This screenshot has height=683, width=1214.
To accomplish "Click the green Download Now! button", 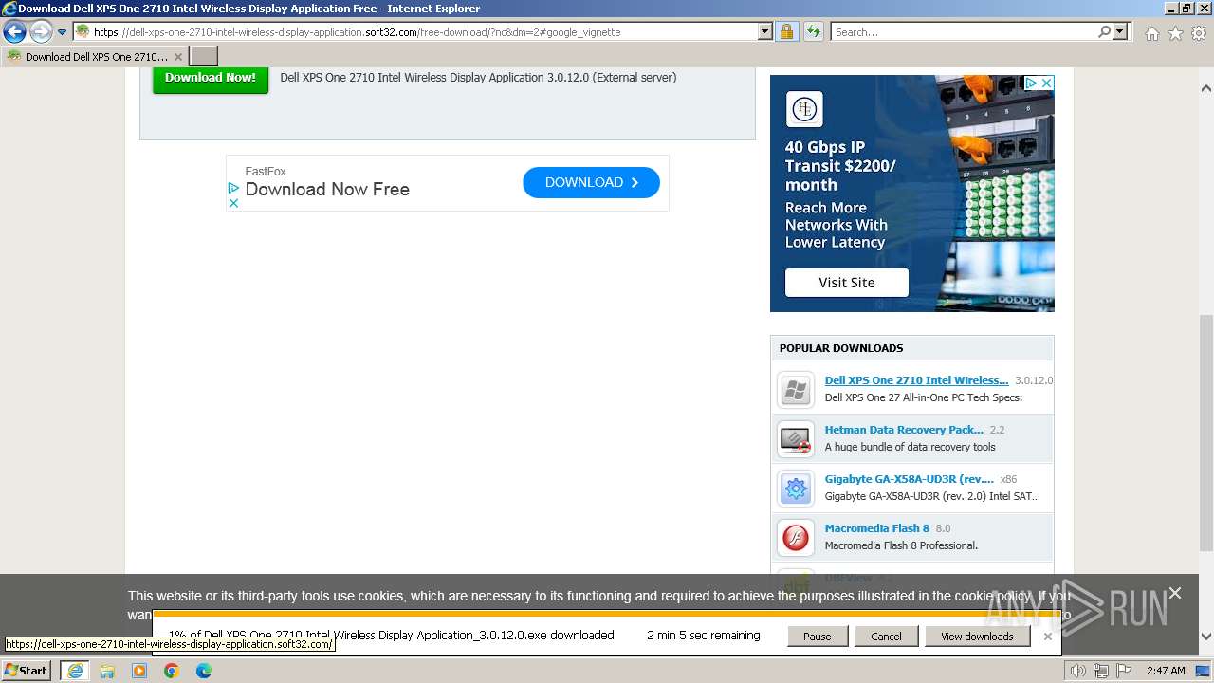I will (211, 78).
